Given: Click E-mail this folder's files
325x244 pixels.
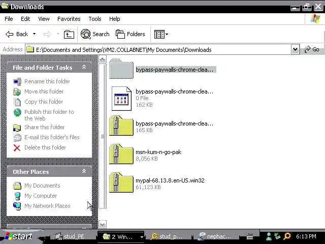Looking at the screenshot, I should [52, 137].
